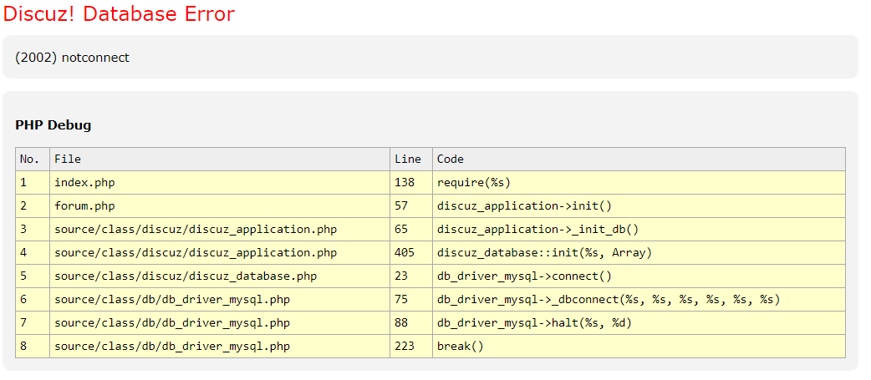871x380 pixels.
Task: Click the line number 23 cell
Action: (411, 276)
